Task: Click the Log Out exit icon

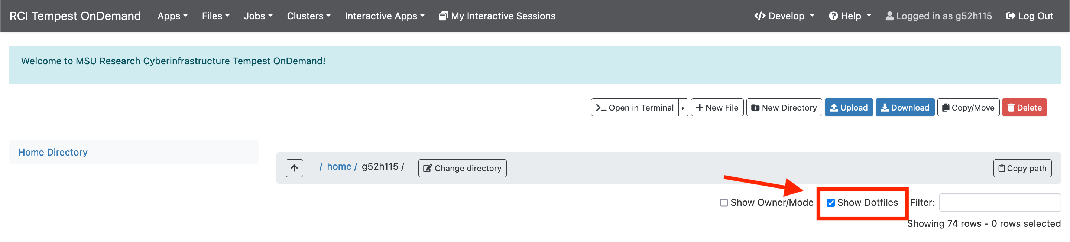Action: point(1011,16)
